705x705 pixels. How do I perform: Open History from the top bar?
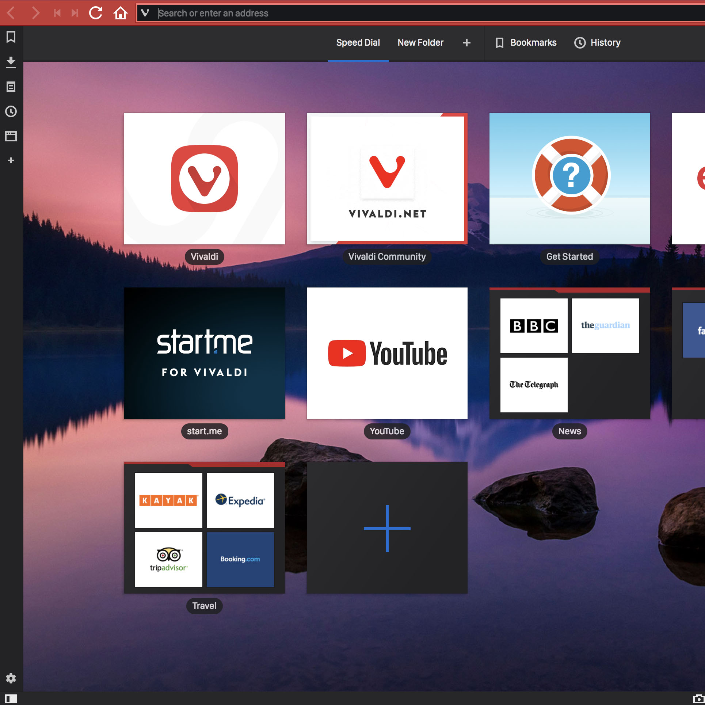click(x=597, y=43)
